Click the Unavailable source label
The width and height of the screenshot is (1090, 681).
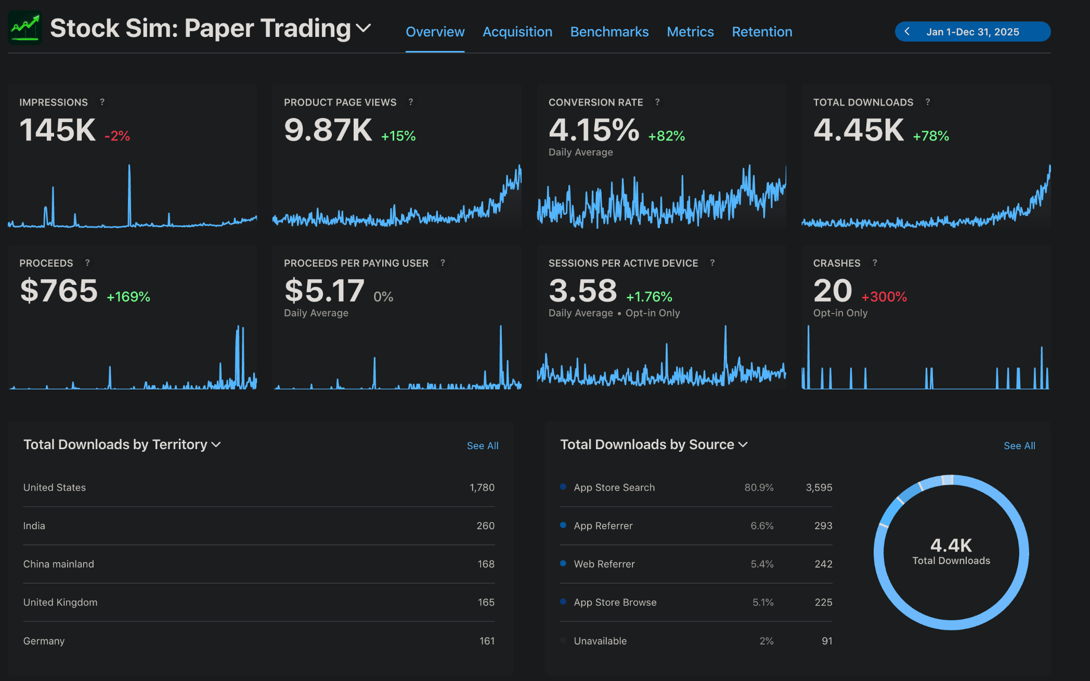click(x=600, y=640)
